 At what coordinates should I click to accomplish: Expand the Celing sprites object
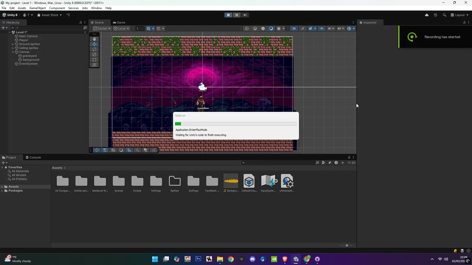(13, 48)
